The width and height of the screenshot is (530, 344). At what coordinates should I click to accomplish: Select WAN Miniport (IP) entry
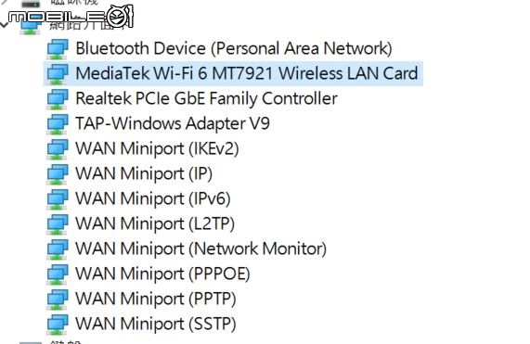pos(144,173)
